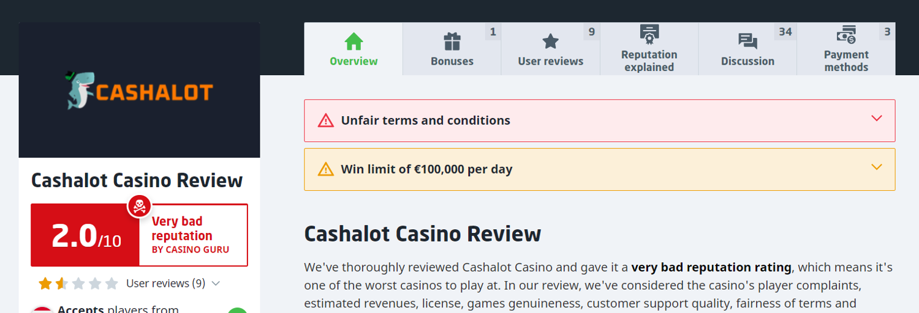Open the Discussion tab
Viewport: 919px width, 313px height.
pos(747,49)
